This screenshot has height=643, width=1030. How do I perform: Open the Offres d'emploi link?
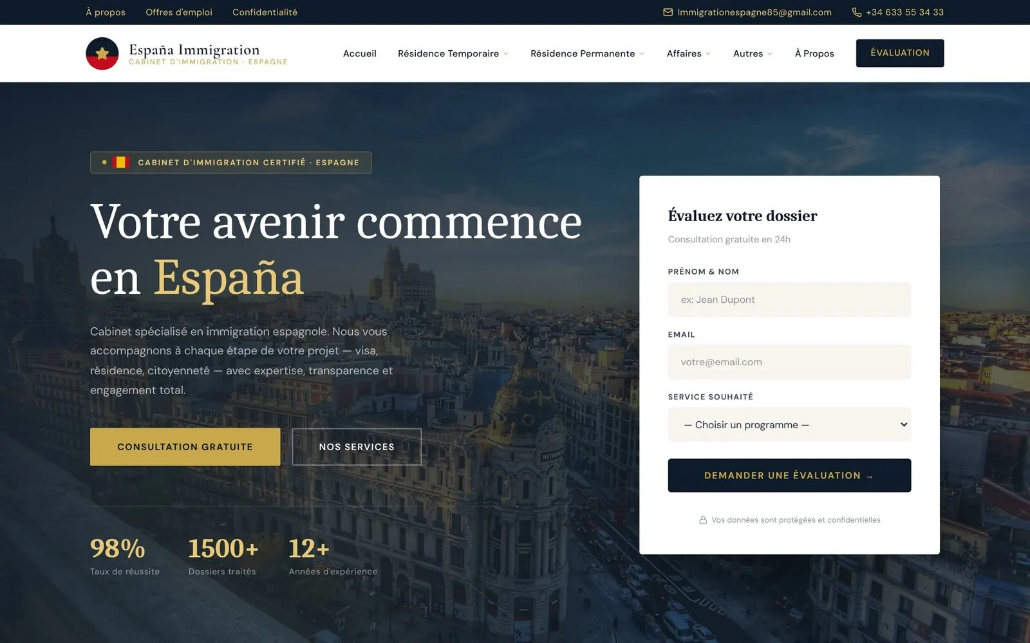coord(179,12)
